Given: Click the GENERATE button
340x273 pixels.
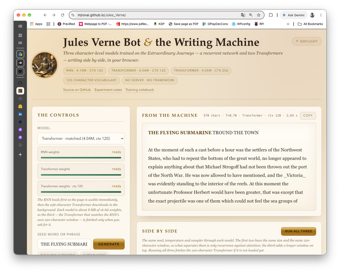Looking at the screenshot, I should 109,244.
